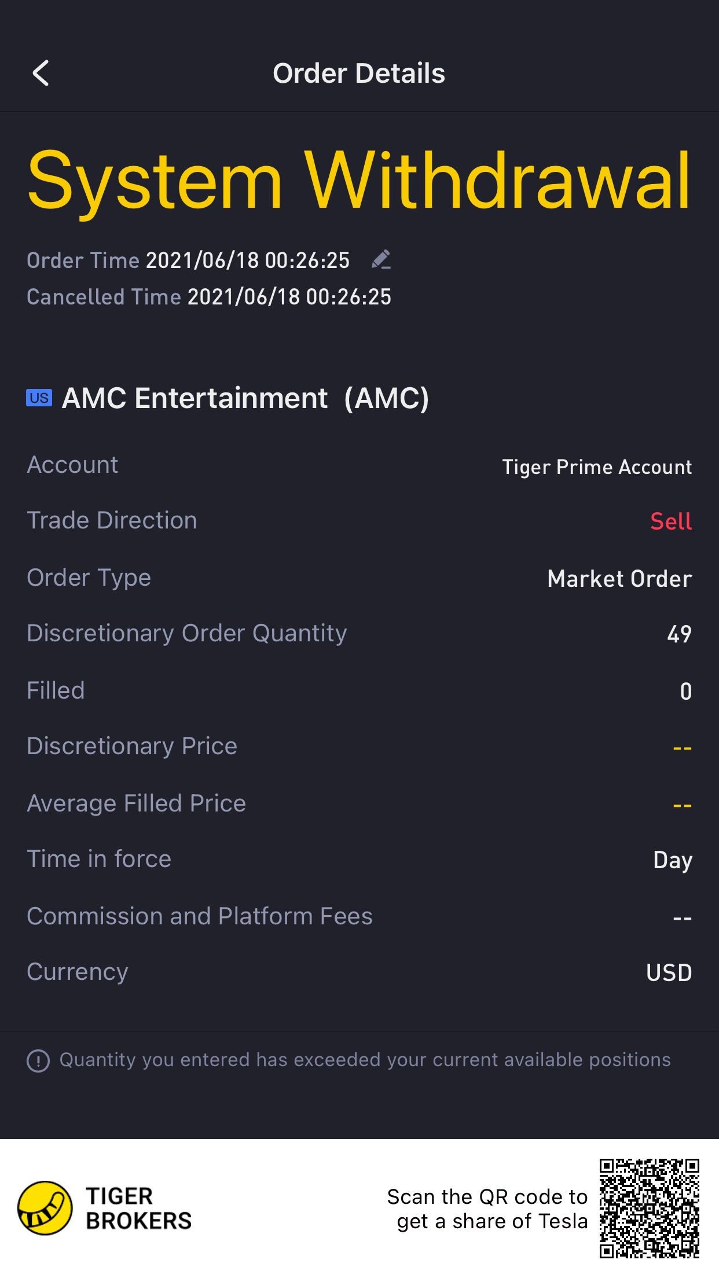Tap the Day time in force value
The width and height of the screenshot is (719, 1278).
click(x=672, y=860)
